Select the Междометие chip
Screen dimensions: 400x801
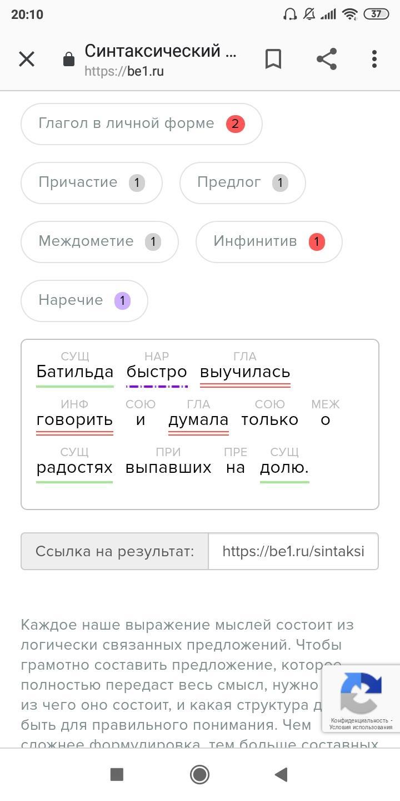99,241
